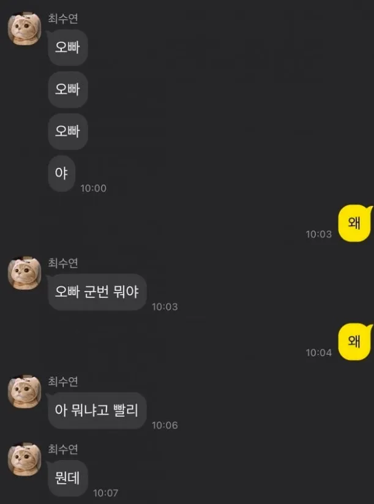This screenshot has width=374, height=504.
Task: Select 최수연 name above '뭔데' bubble
Action: click(x=63, y=449)
